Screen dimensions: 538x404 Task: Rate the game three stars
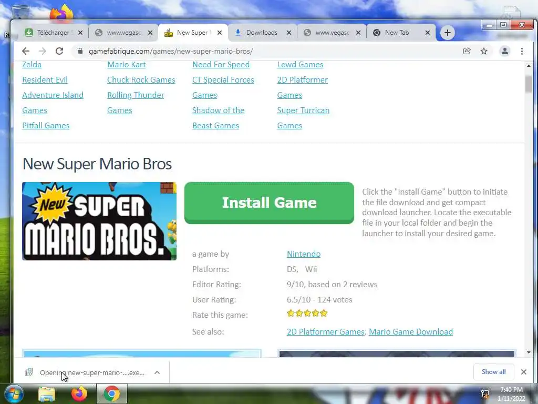coord(307,314)
